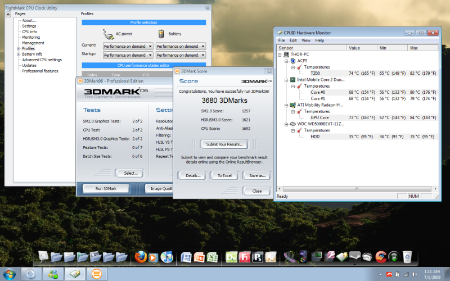Screen dimensions: 450x281
Task: Show hidden tray icons arrow
Action: [x=381, y=274]
